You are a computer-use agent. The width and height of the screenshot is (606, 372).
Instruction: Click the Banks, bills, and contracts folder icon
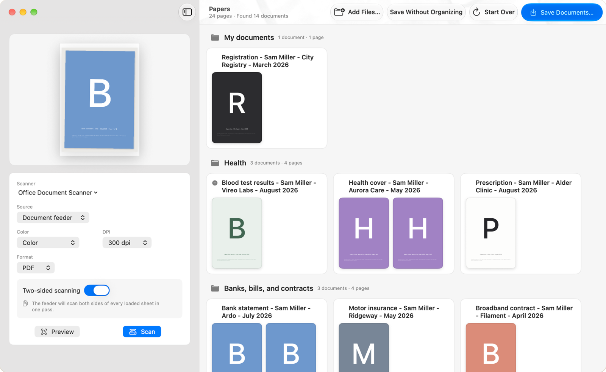coord(215,288)
